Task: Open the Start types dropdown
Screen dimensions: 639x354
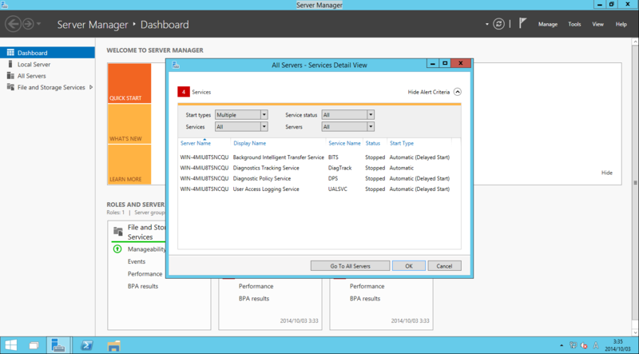Action: coord(241,115)
